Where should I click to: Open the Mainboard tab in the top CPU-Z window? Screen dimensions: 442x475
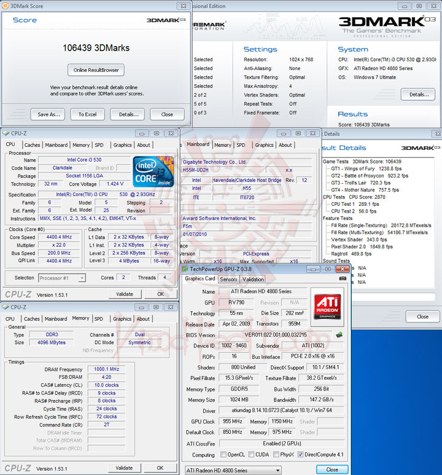click(56, 145)
